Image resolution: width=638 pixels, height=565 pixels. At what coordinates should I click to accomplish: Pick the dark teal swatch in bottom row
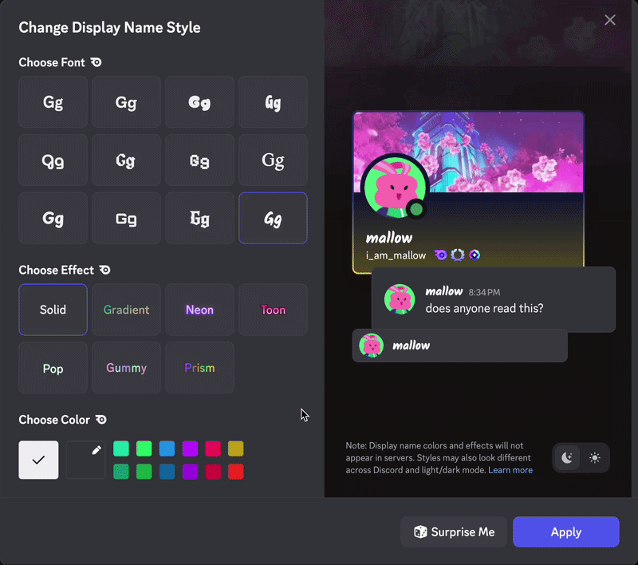coord(121,472)
